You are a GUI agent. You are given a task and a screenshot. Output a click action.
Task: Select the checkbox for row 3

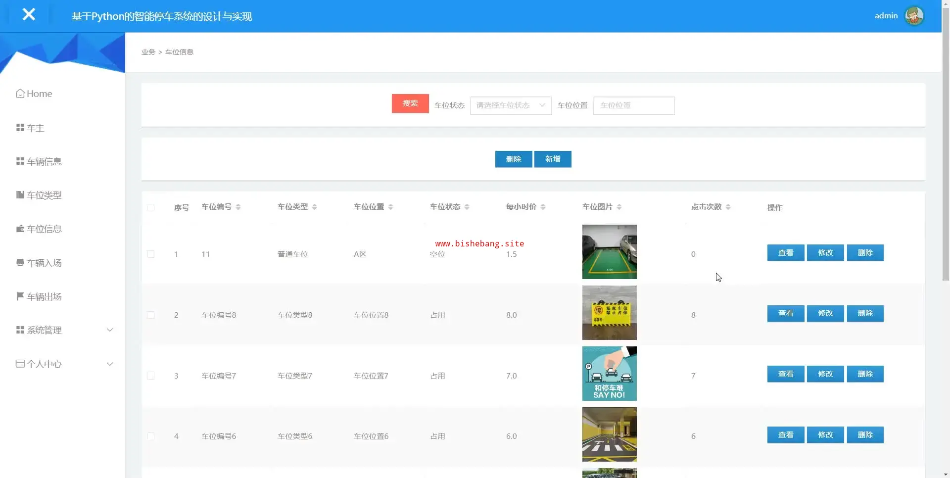[151, 376]
